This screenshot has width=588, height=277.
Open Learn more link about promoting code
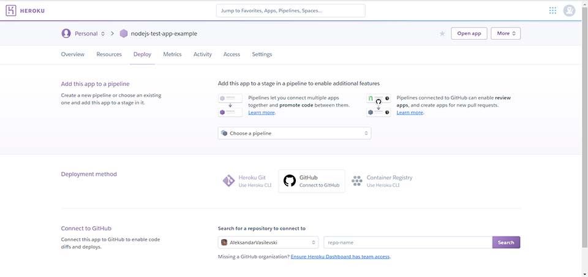[x=262, y=113]
